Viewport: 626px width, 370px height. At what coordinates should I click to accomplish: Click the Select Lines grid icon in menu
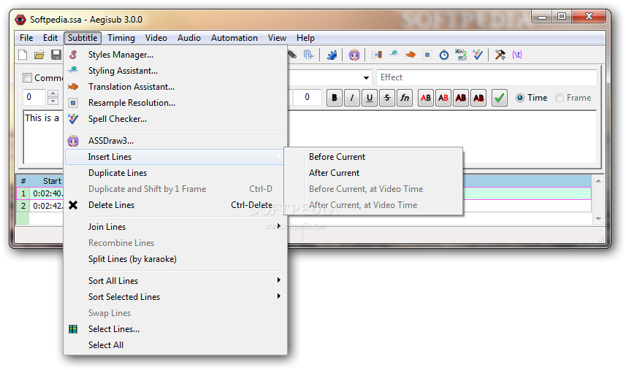[x=73, y=329]
